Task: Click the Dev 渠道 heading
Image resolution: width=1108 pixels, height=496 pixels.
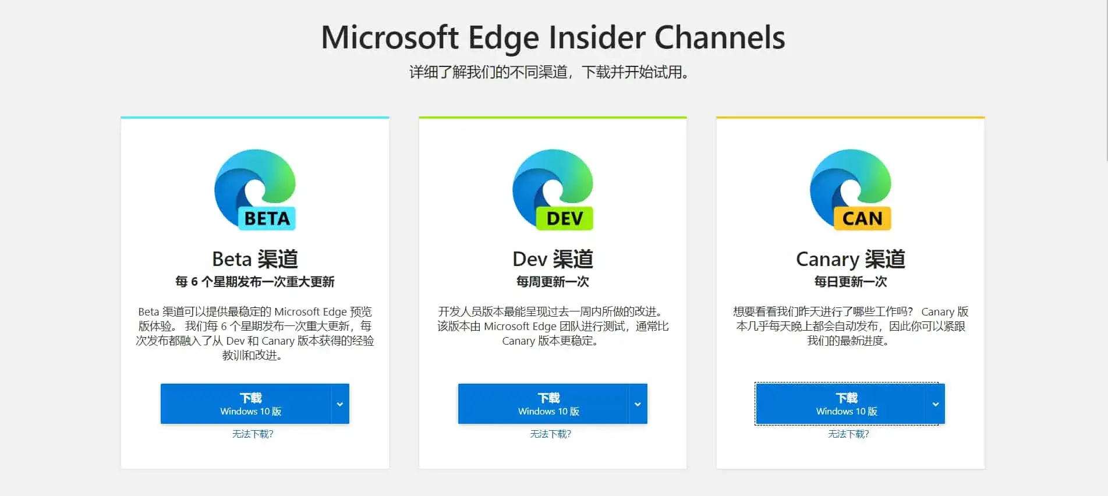Action: [553, 258]
